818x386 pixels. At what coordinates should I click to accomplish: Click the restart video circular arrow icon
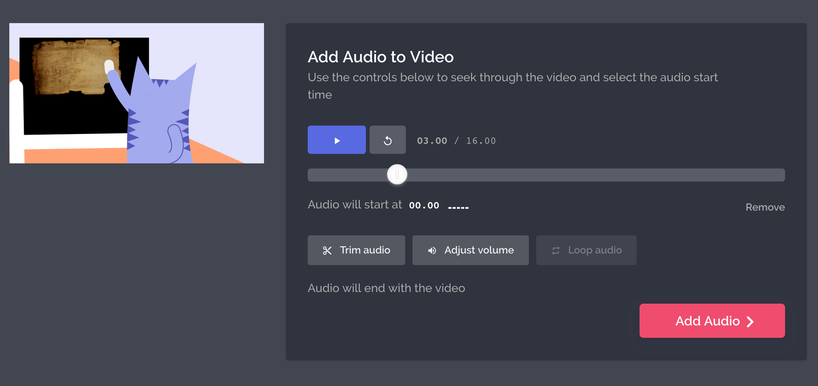[387, 140]
